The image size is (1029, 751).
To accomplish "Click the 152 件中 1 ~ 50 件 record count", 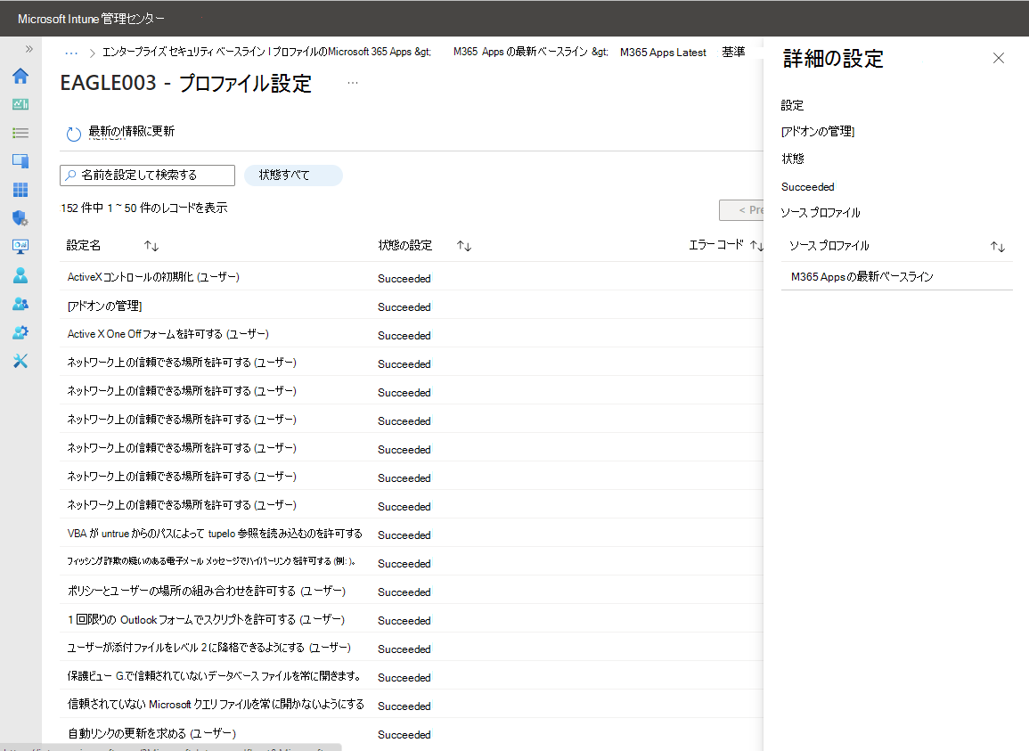I will click(x=144, y=208).
